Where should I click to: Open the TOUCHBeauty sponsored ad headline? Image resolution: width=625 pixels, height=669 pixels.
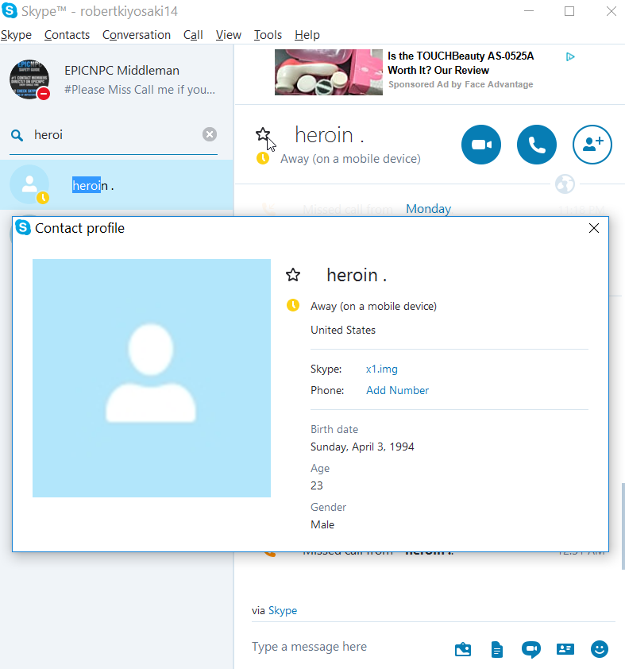pos(461,63)
